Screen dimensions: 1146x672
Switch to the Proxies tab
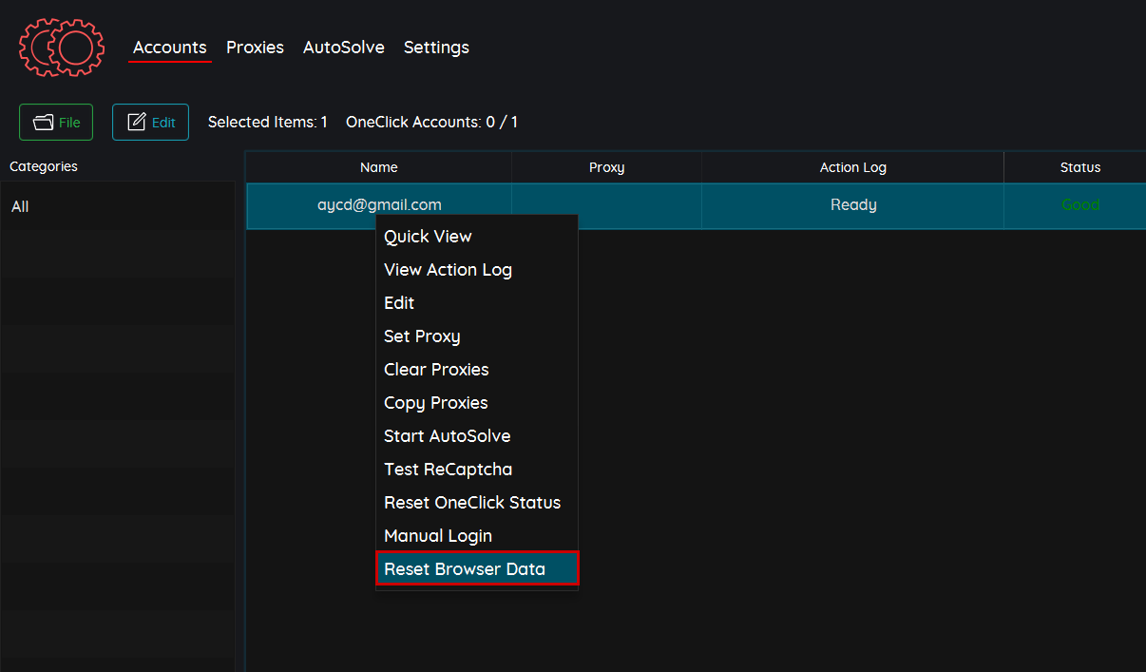255,48
